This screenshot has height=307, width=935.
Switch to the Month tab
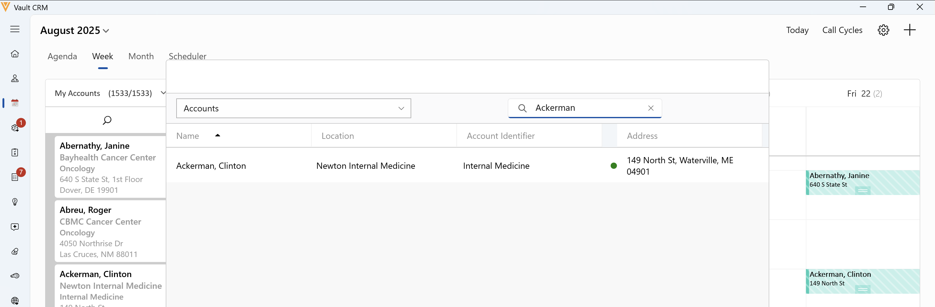click(141, 56)
